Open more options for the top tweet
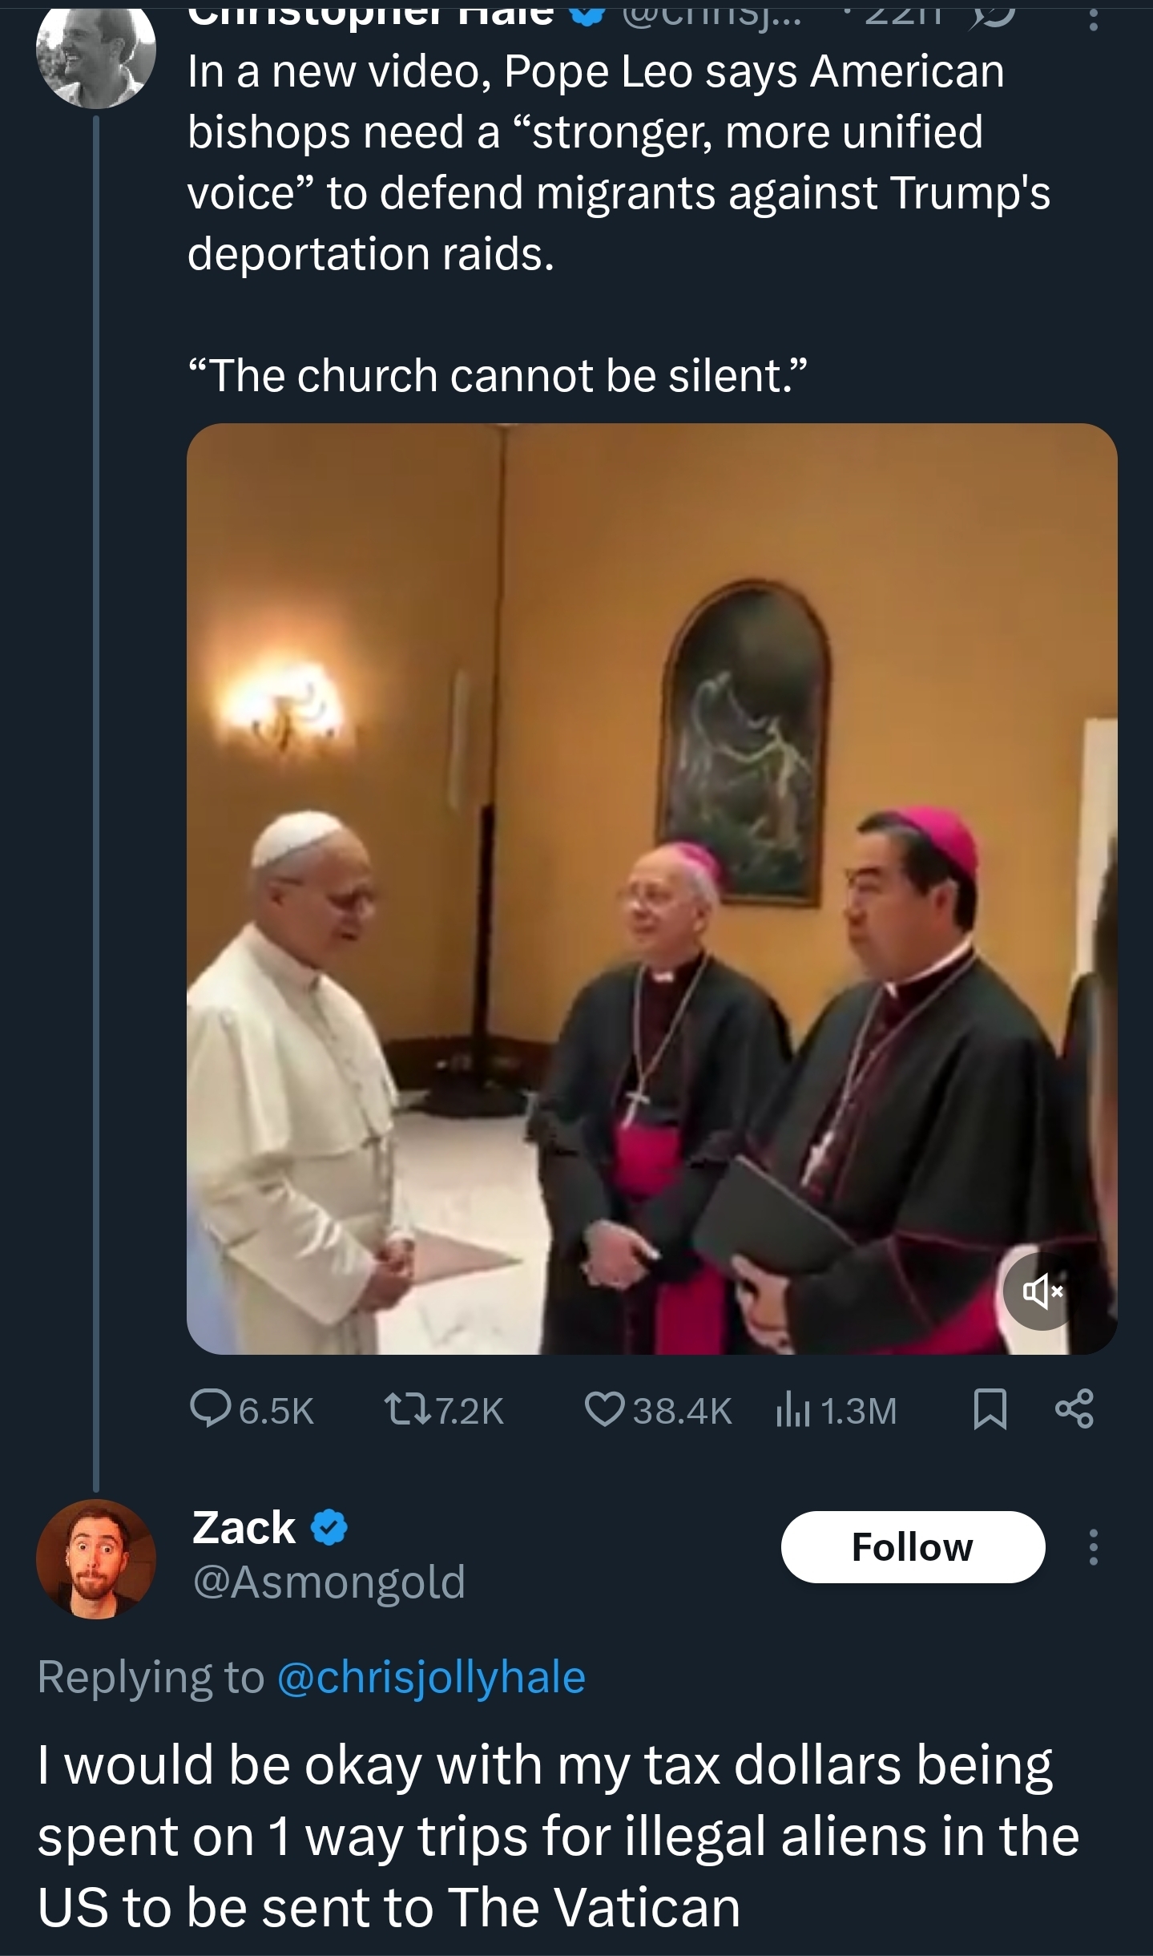This screenshot has width=1153, height=1956. [1092, 14]
